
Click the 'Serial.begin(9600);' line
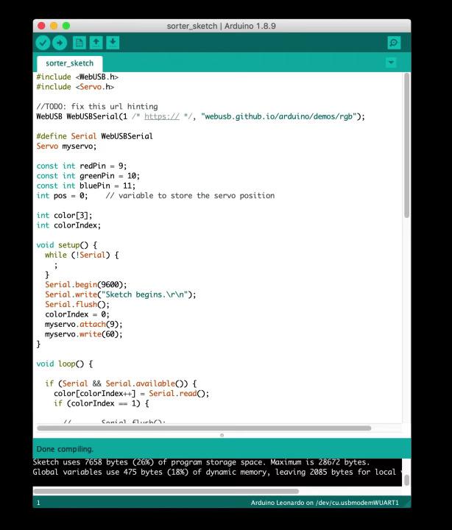click(x=86, y=285)
